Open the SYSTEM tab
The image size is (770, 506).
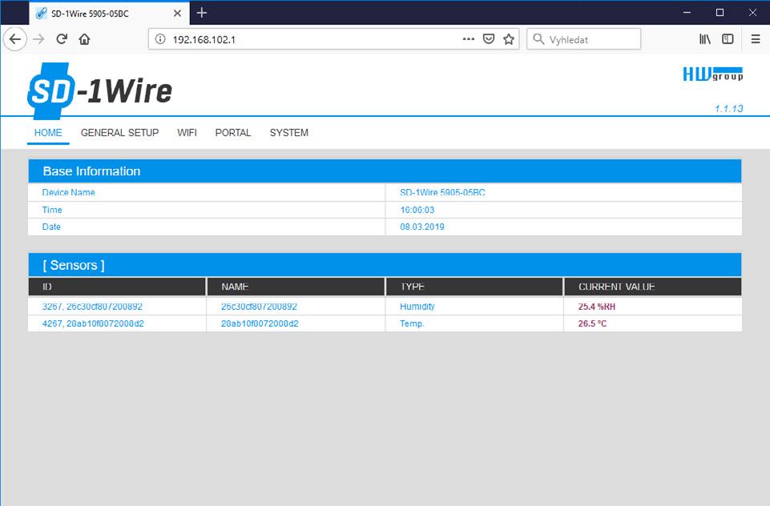288,133
